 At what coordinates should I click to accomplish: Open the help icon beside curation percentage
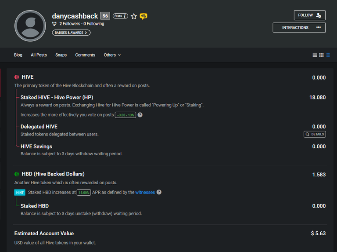pyautogui.click(x=140, y=115)
